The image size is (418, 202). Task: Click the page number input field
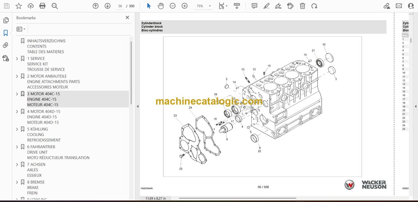[x=120, y=6]
